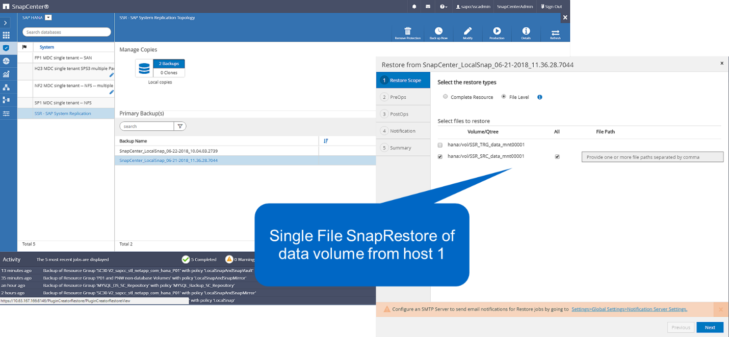The width and height of the screenshot is (729, 337).
Task: Go to the PreOps wizard step
Action: tap(398, 97)
